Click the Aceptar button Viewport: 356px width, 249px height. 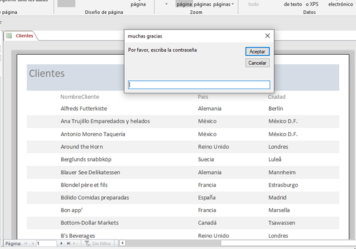pyautogui.click(x=257, y=52)
